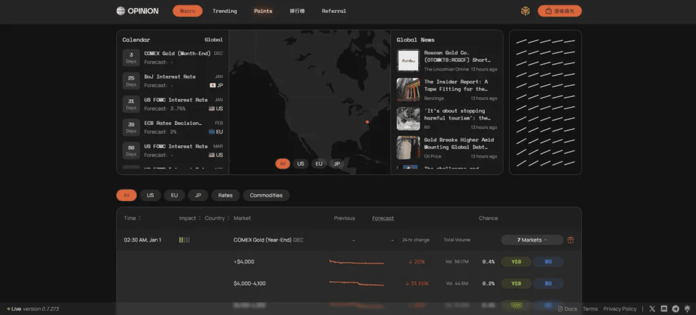
Task: Open the Docs link in the footer
Action: click(x=568, y=309)
